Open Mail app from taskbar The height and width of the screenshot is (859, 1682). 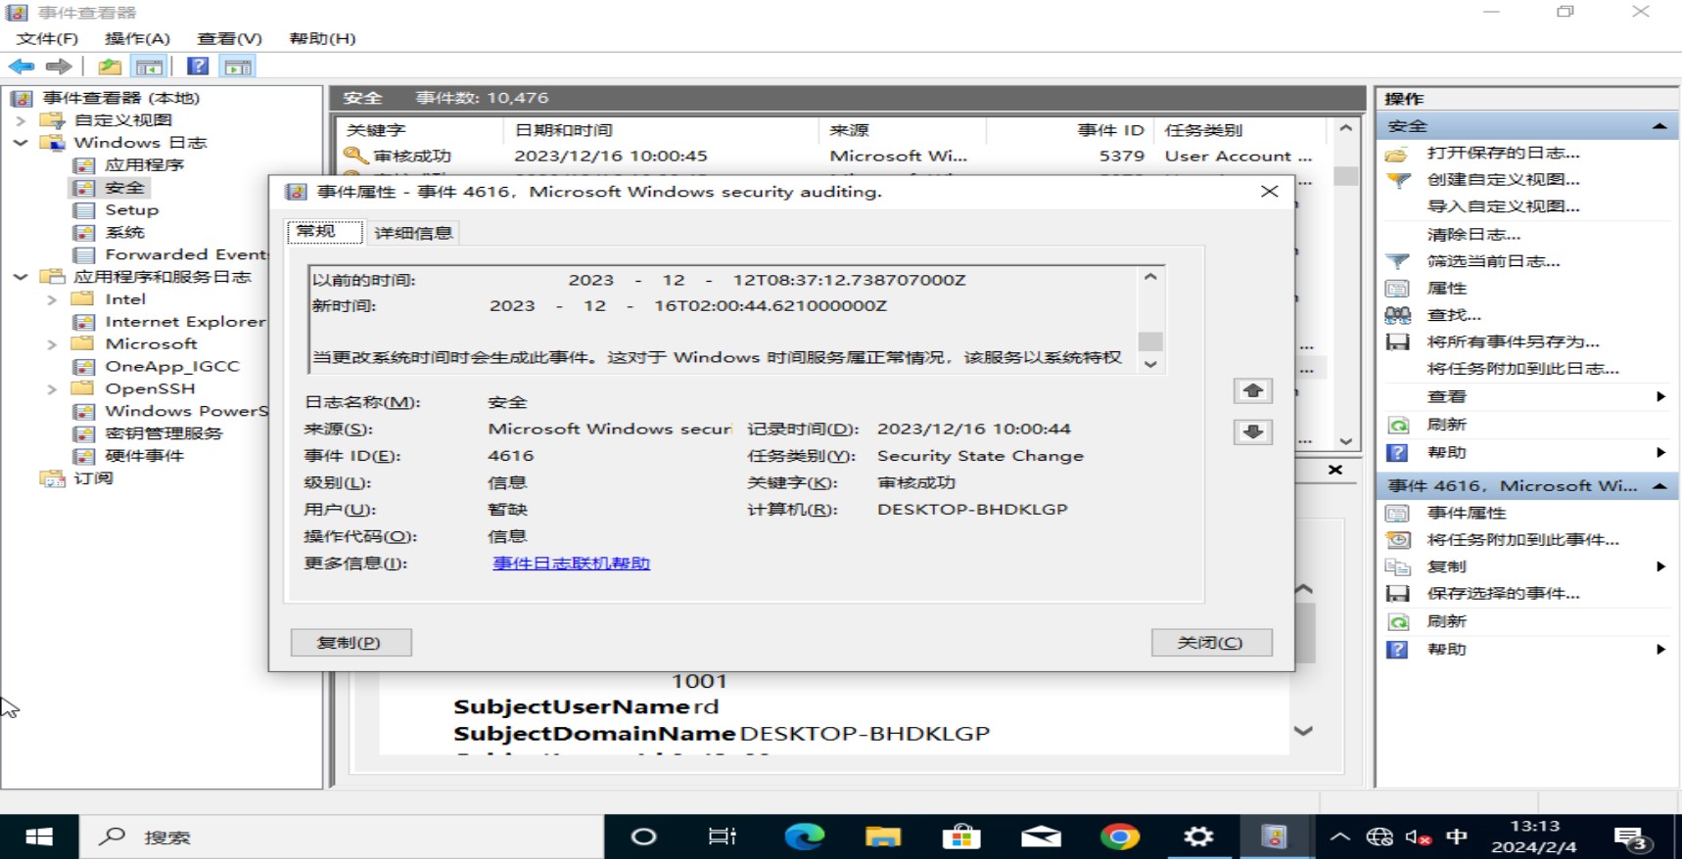(1041, 836)
